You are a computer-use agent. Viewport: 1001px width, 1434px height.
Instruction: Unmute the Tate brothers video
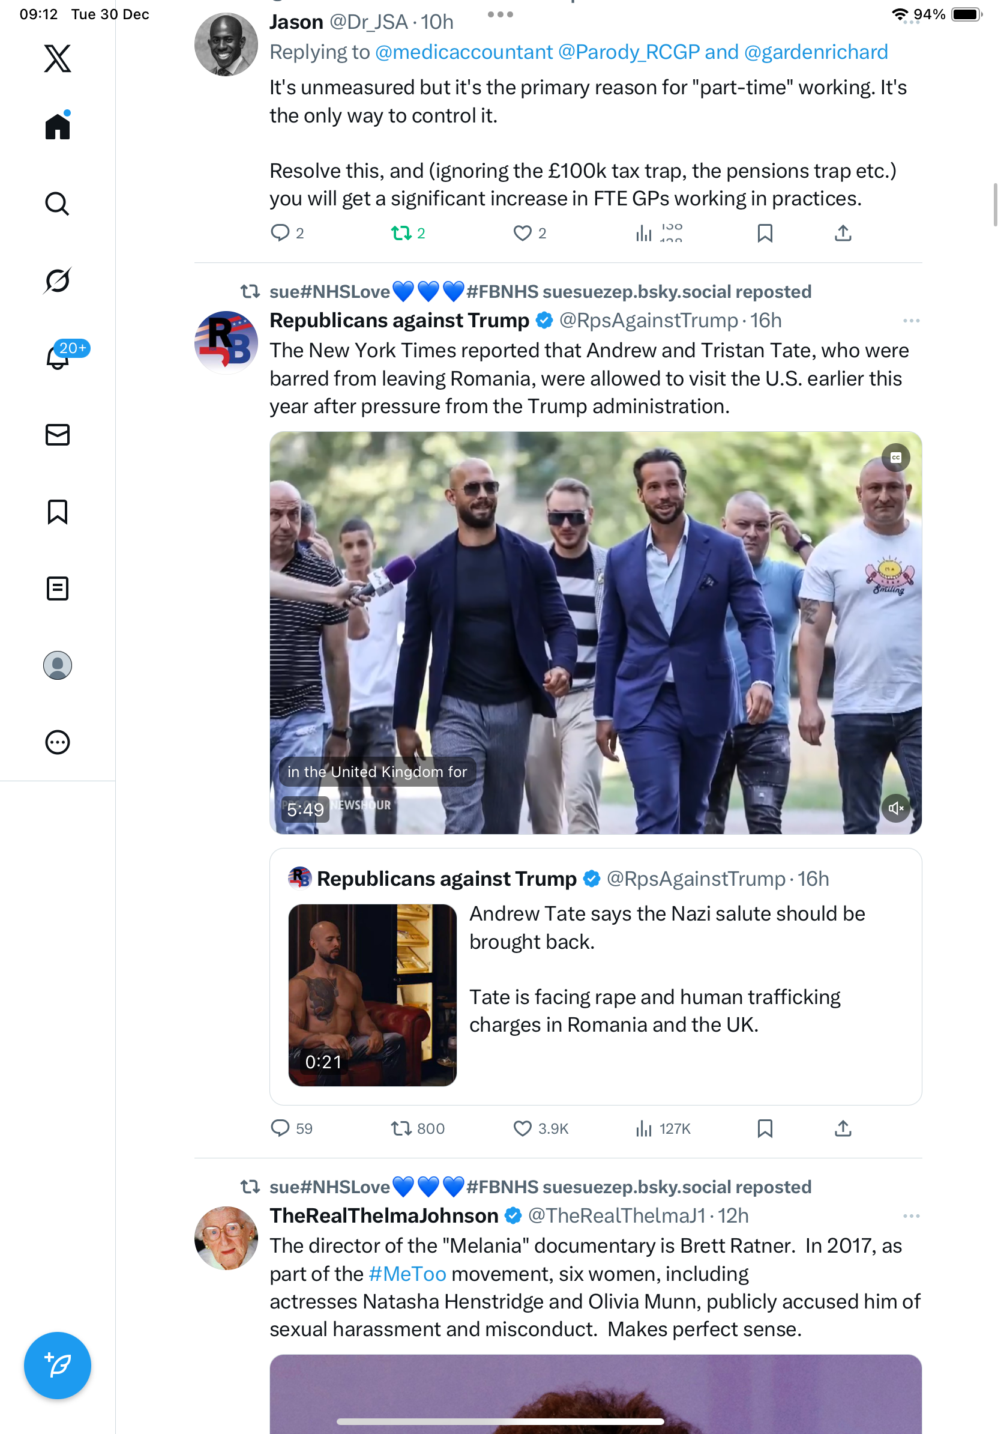tap(895, 808)
